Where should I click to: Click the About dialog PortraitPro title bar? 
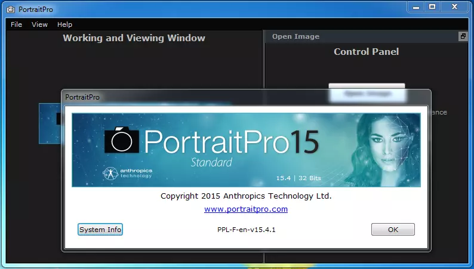[246, 97]
